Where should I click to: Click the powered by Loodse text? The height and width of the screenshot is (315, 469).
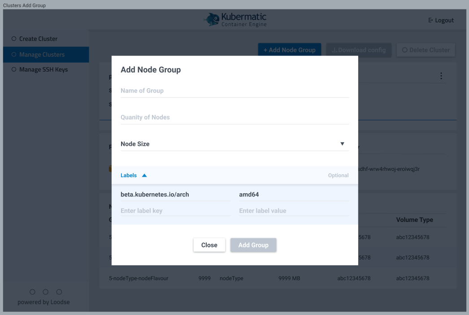point(43,302)
